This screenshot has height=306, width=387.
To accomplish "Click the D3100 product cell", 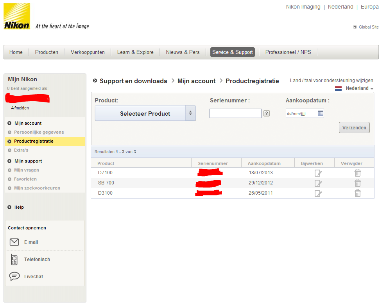I will coord(105,193).
